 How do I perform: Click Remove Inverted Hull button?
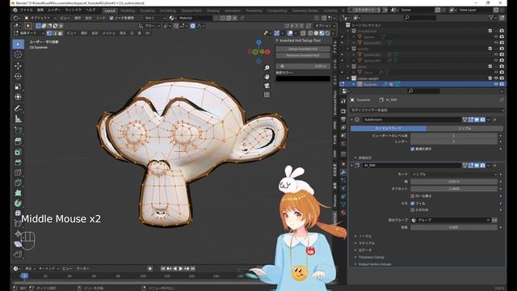[303, 56]
